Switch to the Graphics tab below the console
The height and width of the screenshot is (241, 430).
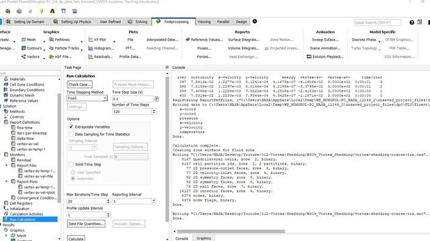click(x=204, y=238)
